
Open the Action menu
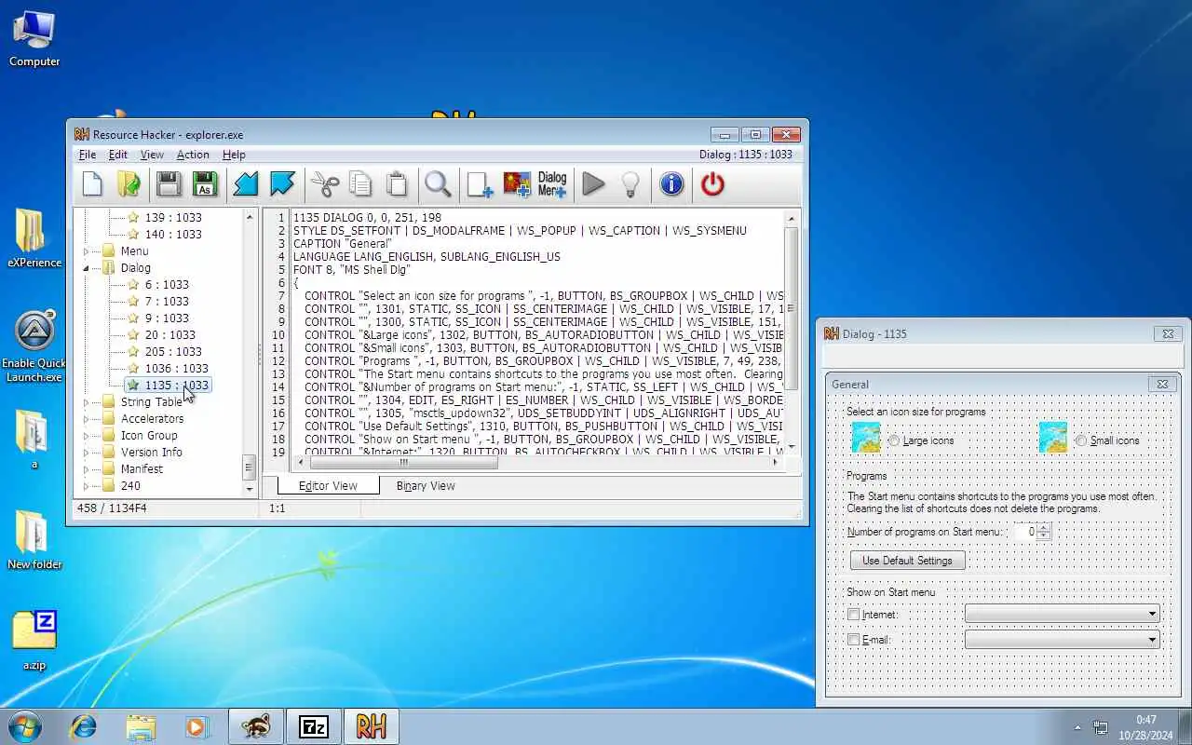193,155
